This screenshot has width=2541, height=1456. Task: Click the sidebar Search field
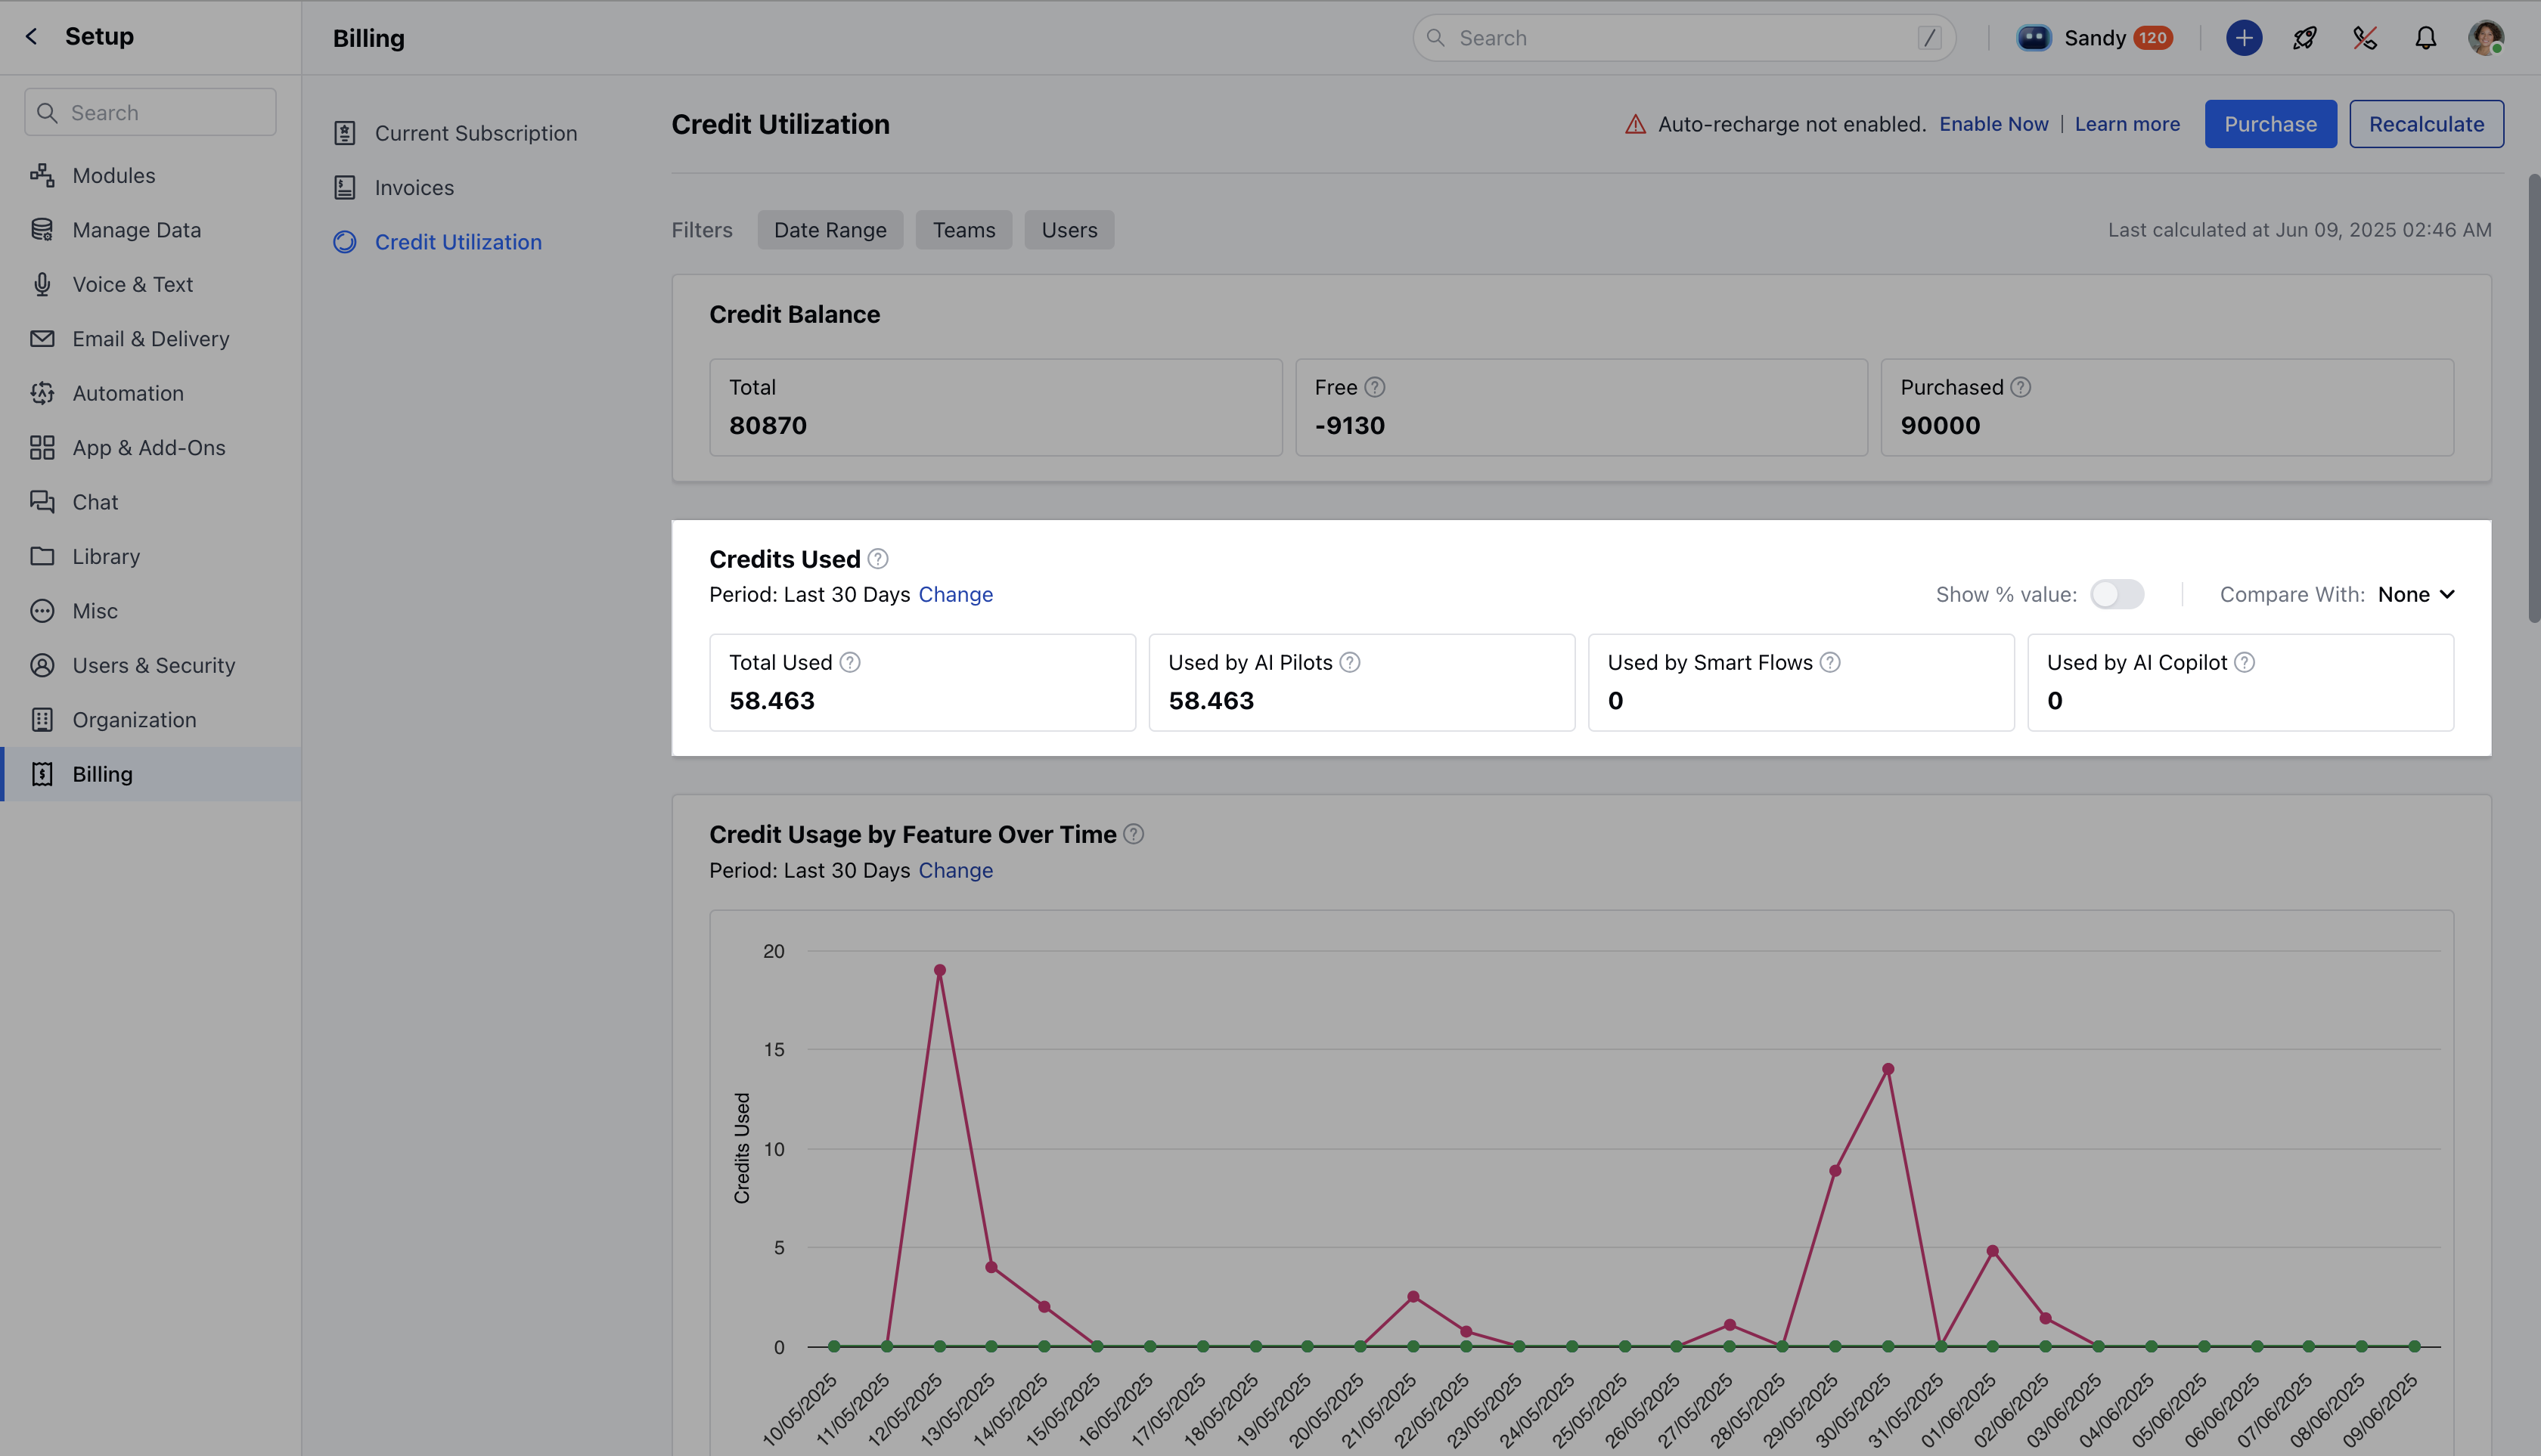150,112
